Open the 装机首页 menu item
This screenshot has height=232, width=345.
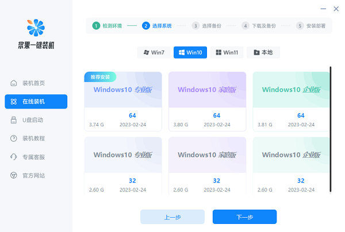[x=36, y=83]
